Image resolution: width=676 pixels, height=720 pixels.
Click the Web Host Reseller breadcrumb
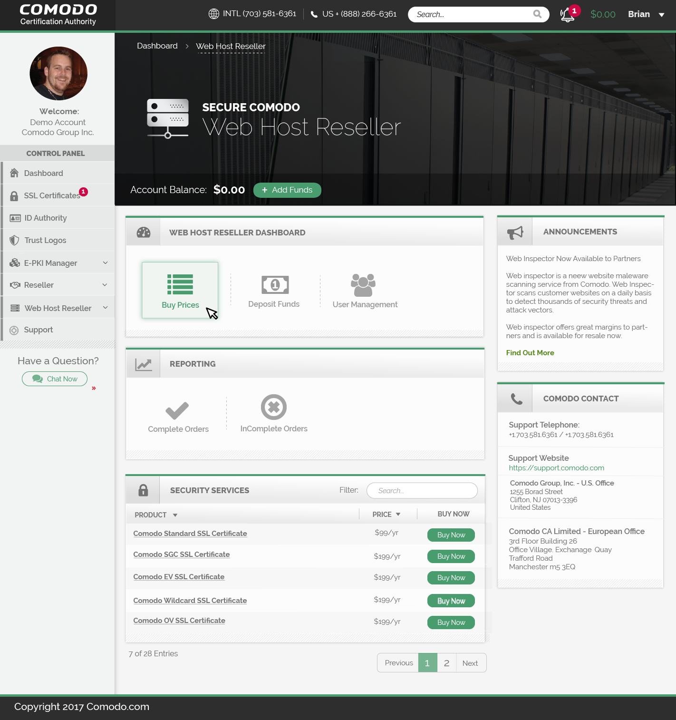(x=231, y=46)
